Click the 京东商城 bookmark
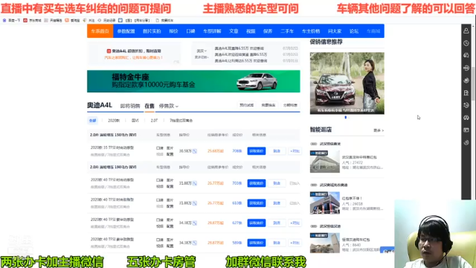Screen dimensions: 476x268 click(32, 20)
